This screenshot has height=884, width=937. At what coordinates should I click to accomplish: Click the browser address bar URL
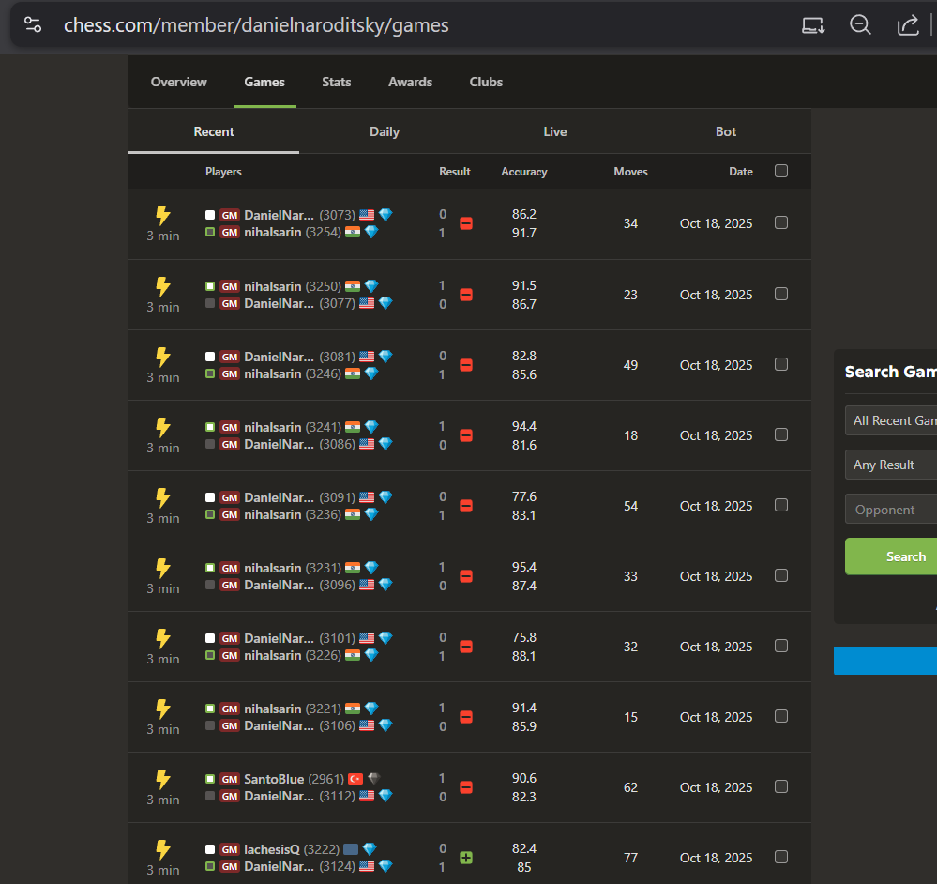click(256, 25)
